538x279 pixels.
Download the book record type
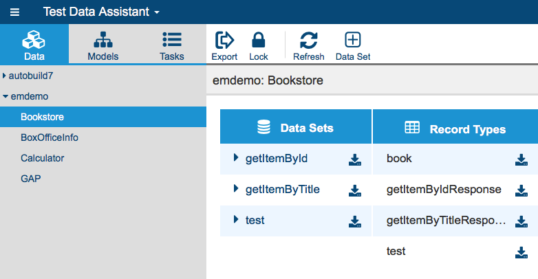pos(521,159)
